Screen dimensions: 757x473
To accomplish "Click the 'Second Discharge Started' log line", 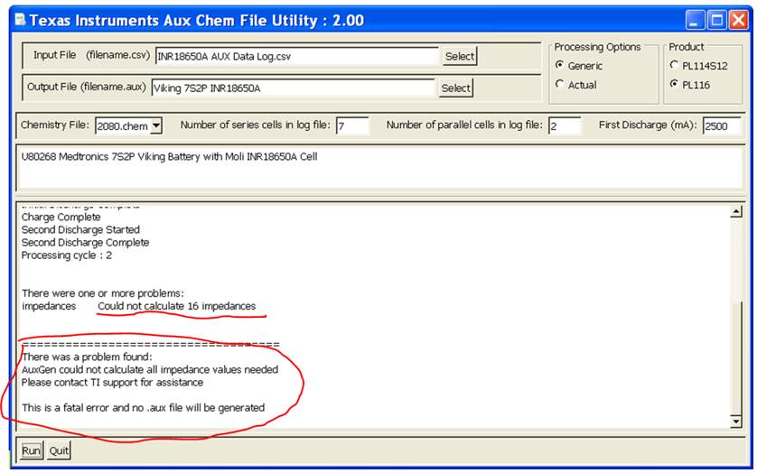I will [80, 229].
